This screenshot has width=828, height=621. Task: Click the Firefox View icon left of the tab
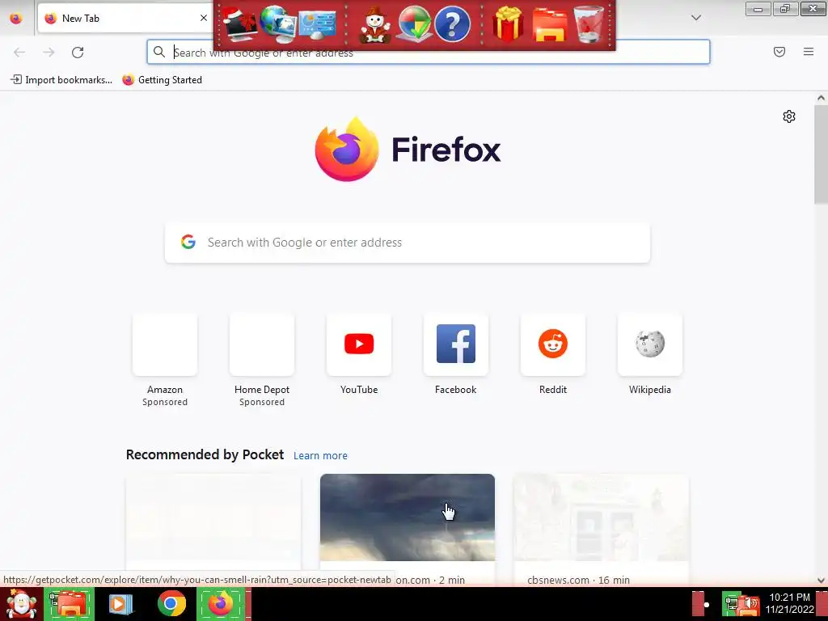point(16,18)
